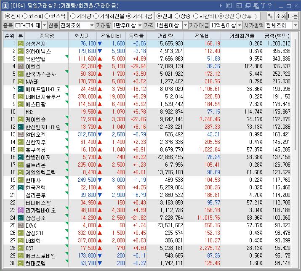Click the teal 신 badge for 에이프릴바이오
Screen dimensions: 301x271
pyautogui.click(x=21, y=89)
